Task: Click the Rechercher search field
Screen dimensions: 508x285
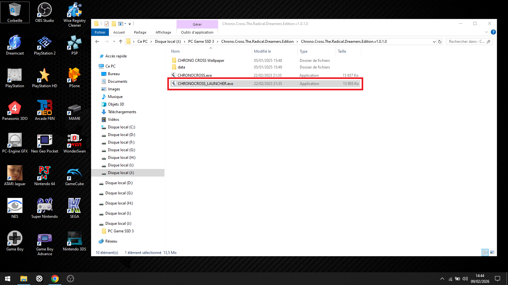Action: pyautogui.click(x=466, y=42)
